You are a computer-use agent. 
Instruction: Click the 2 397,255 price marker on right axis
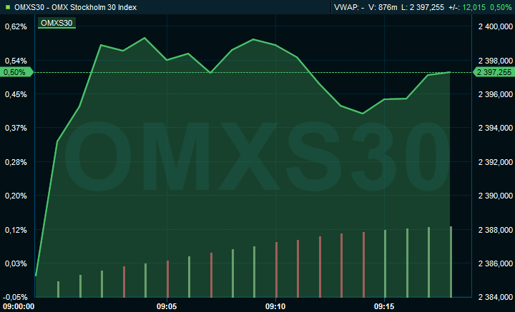pos(494,72)
